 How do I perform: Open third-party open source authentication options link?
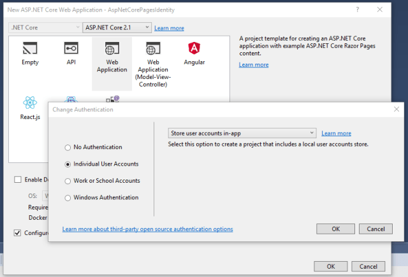coord(147,229)
